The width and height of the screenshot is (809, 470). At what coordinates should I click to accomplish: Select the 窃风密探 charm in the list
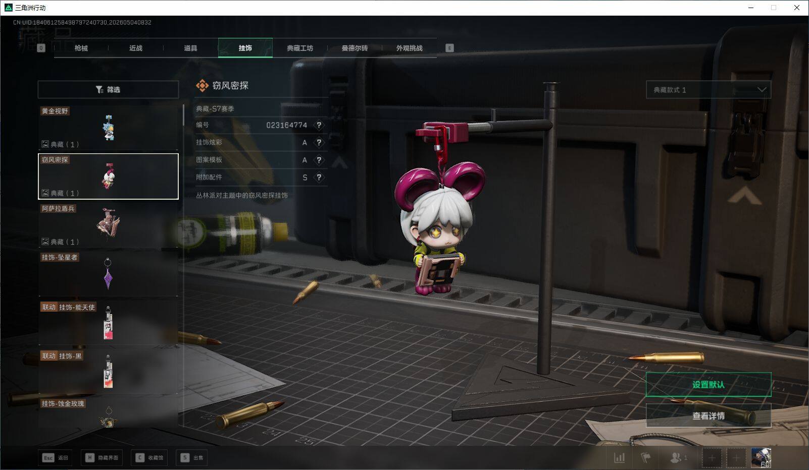coord(108,177)
